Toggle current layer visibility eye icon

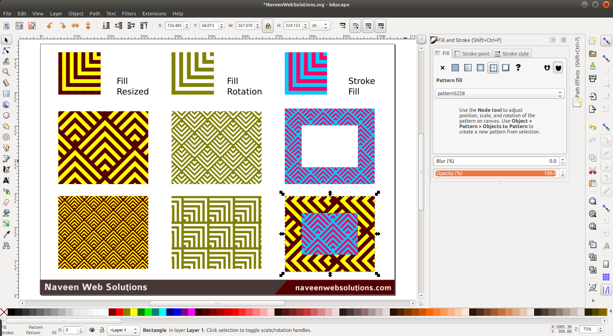(x=92, y=330)
